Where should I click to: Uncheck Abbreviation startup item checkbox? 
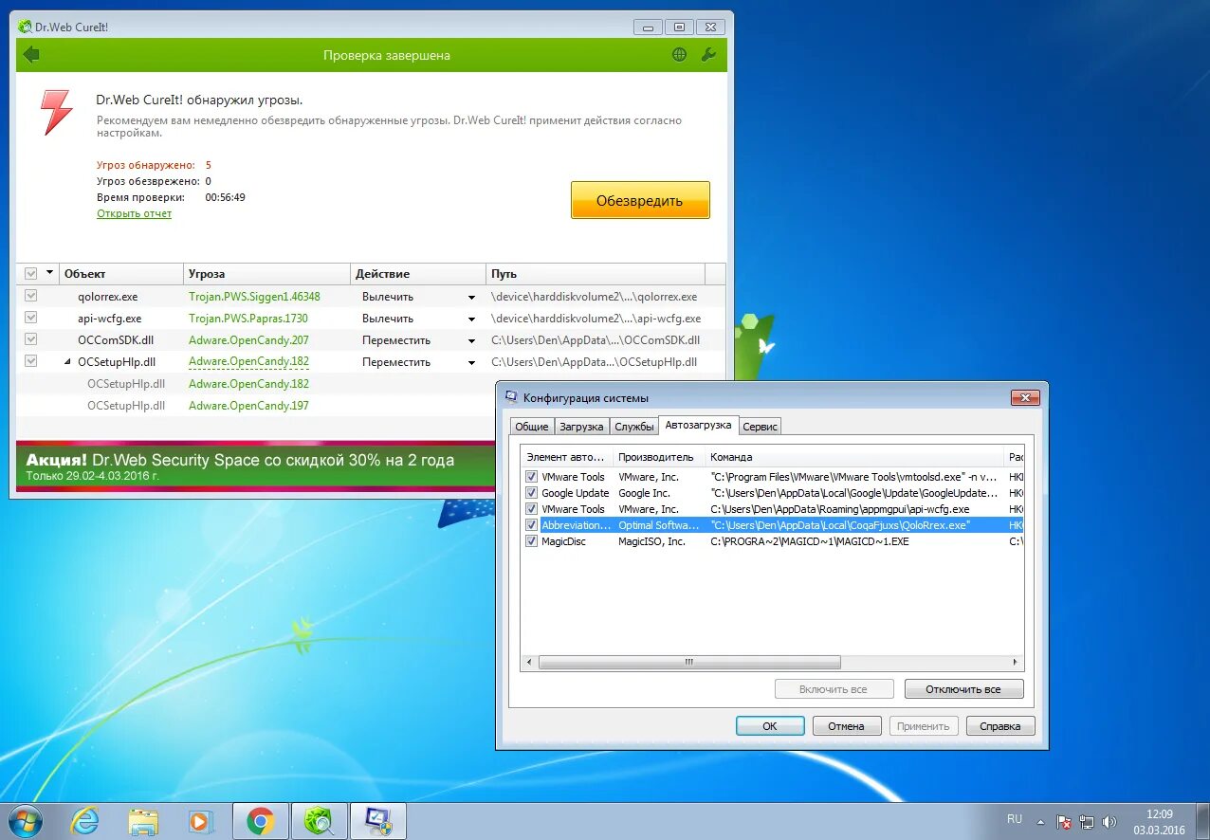[532, 525]
